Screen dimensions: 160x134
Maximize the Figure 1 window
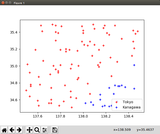coord(10,3)
